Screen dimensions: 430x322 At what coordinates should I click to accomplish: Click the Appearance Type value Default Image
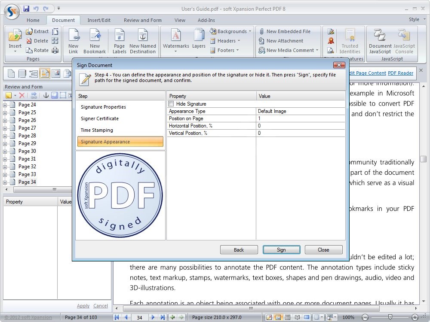301,111
